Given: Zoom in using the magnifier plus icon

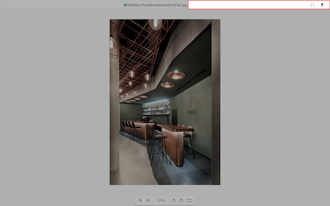Looking at the screenshot, I should pyautogui.click(x=140, y=201).
